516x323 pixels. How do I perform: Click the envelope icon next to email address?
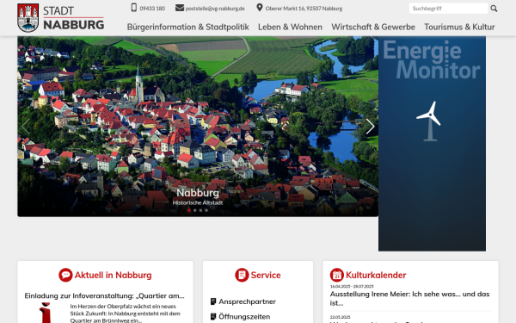(180, 8)
